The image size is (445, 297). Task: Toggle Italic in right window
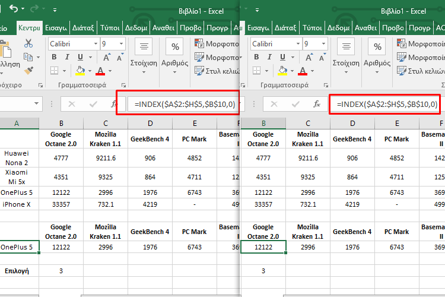point(269,57)
